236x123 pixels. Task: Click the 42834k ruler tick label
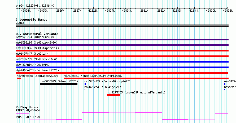194,11
